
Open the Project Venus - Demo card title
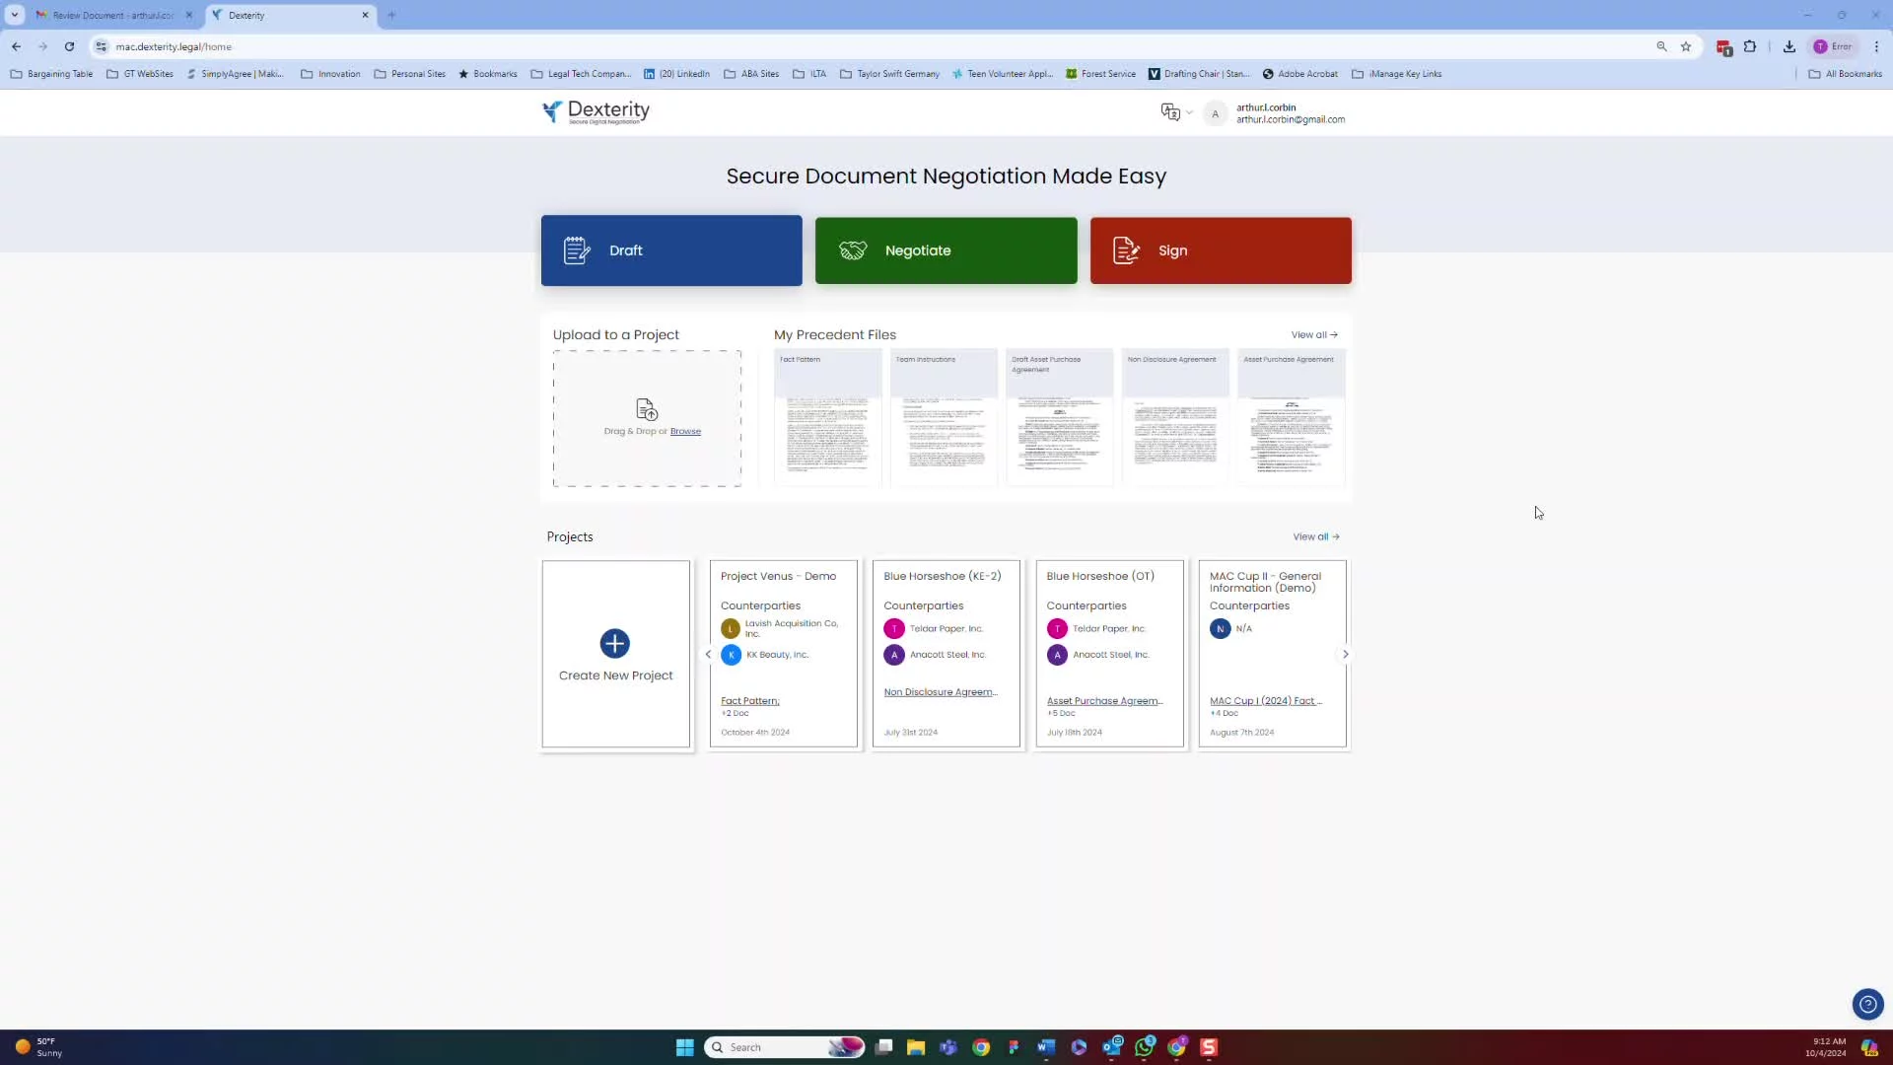pyautogui.click(x=778, y=576)
